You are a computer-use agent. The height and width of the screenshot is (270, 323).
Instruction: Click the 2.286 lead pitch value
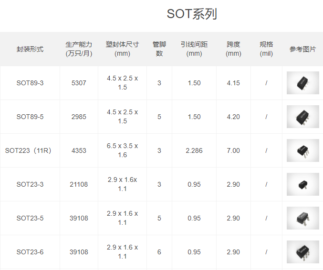[194, 150]
